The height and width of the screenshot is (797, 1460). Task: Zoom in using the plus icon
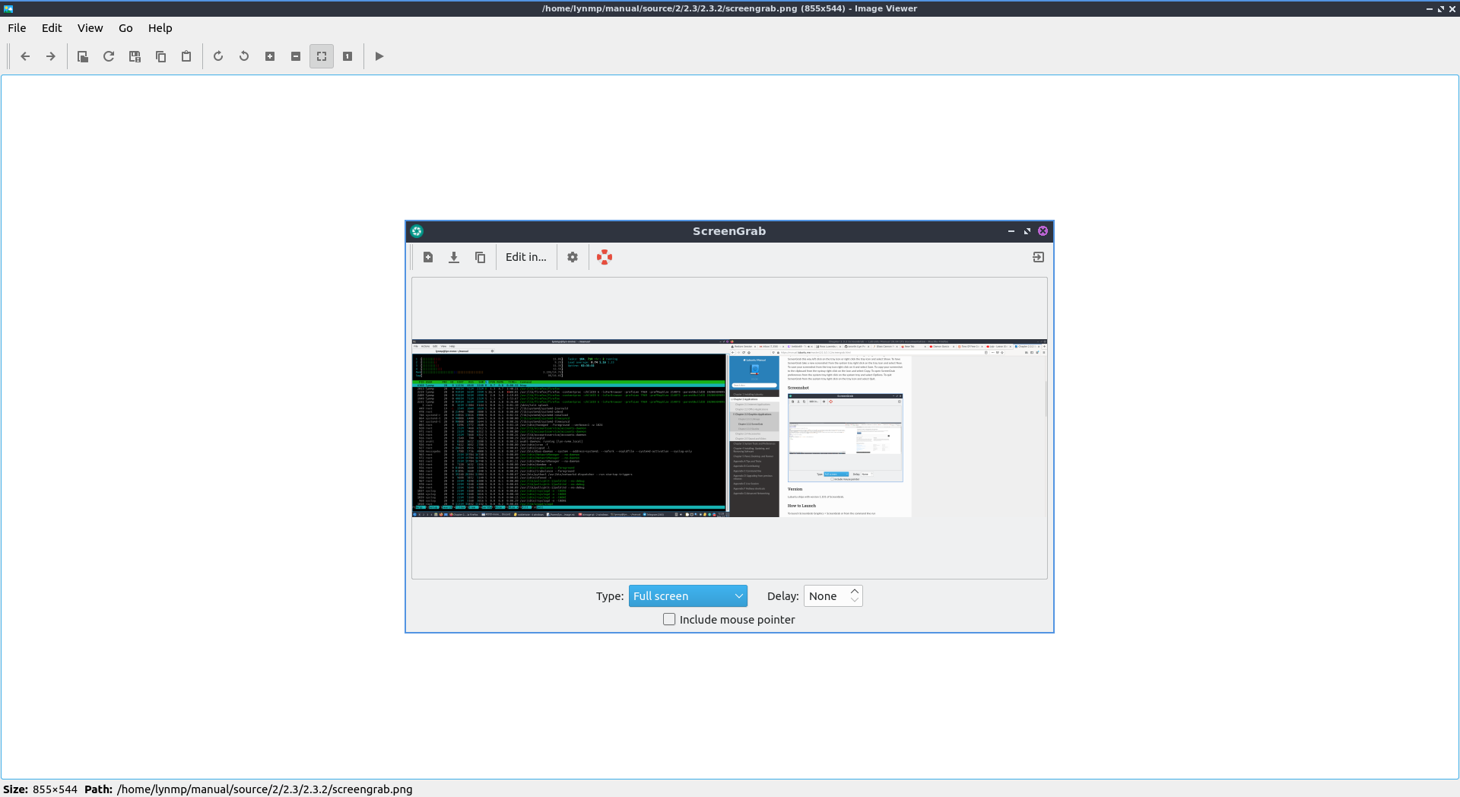(x=270, y=56)
